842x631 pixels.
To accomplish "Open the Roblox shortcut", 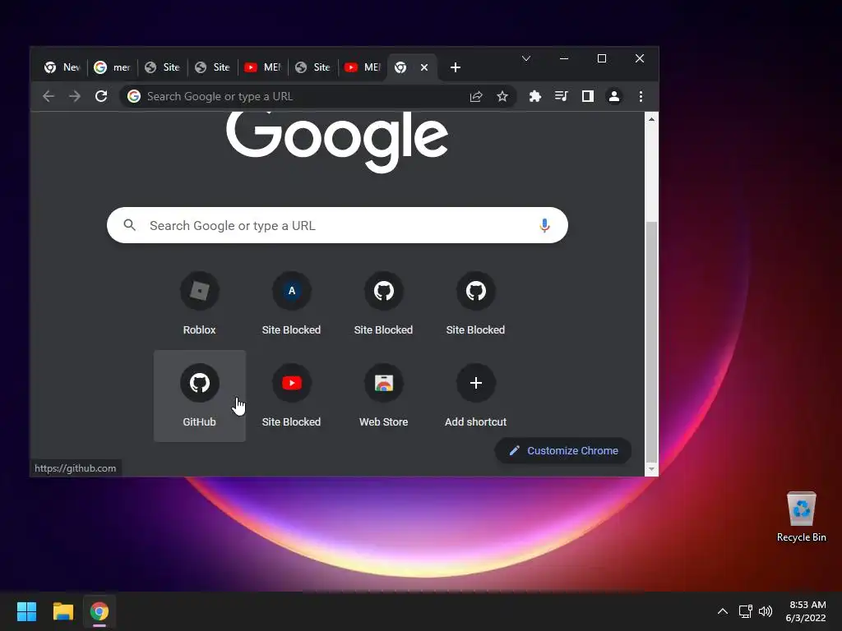I will 199,304.
